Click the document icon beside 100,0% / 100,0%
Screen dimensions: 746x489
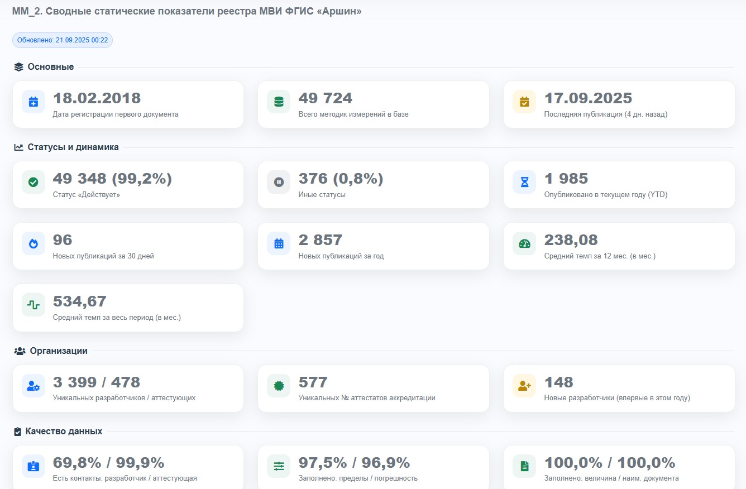[x=524, y=467]
